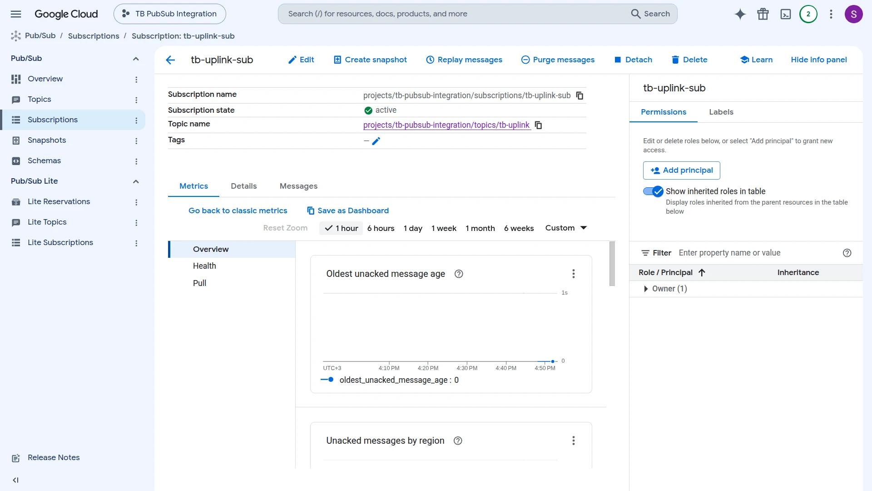
Task: Click Replay messages button
Action: [x=464, y=60]
